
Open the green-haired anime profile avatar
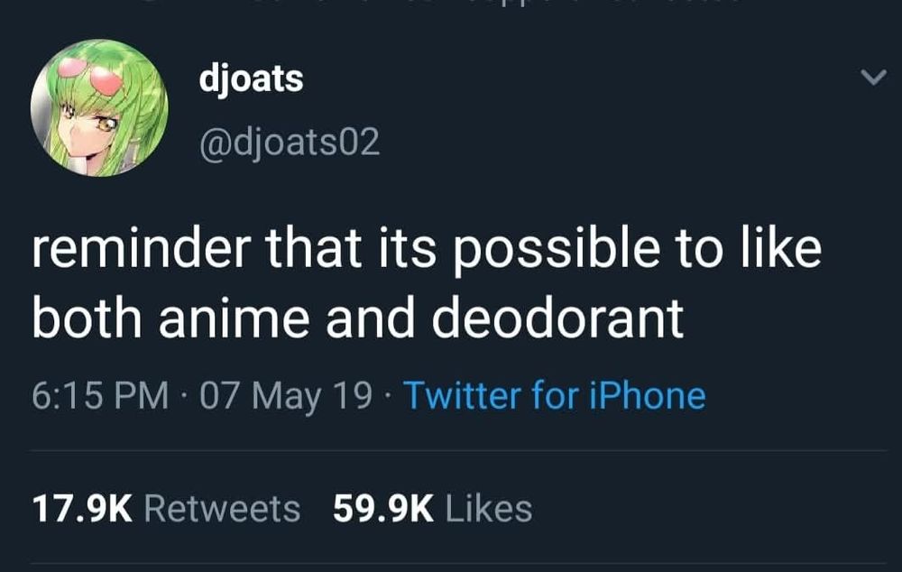pyautogui.click(x=99, y=107)
